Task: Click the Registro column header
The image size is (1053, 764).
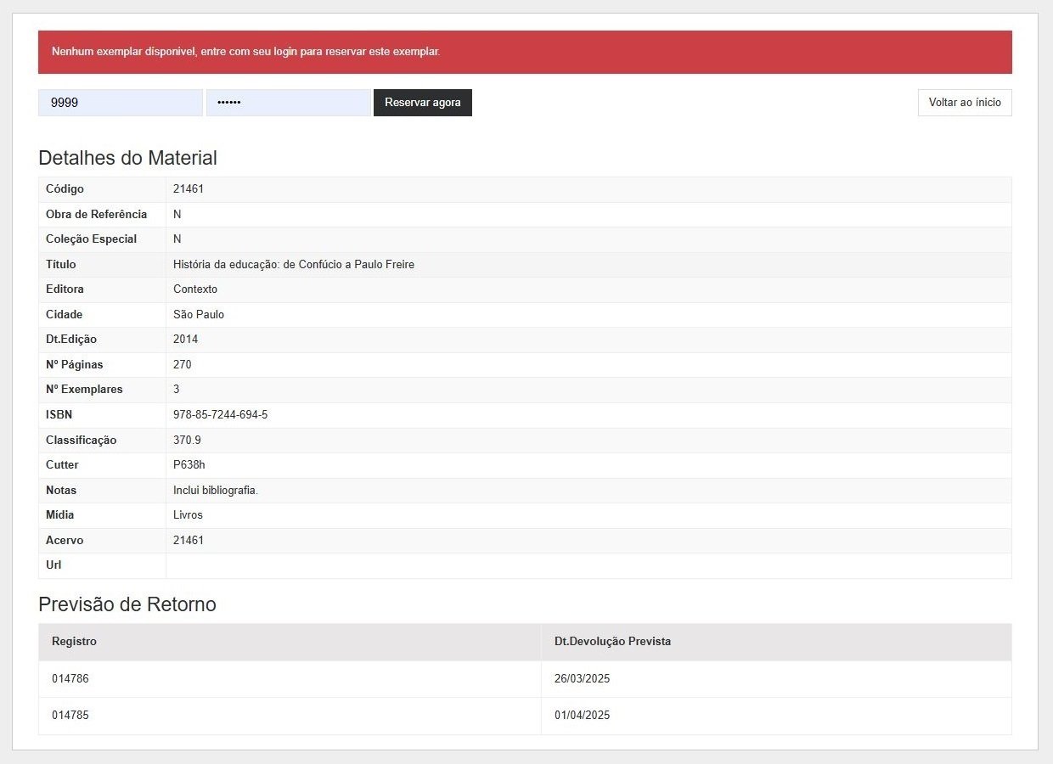Action: point(74,642)
